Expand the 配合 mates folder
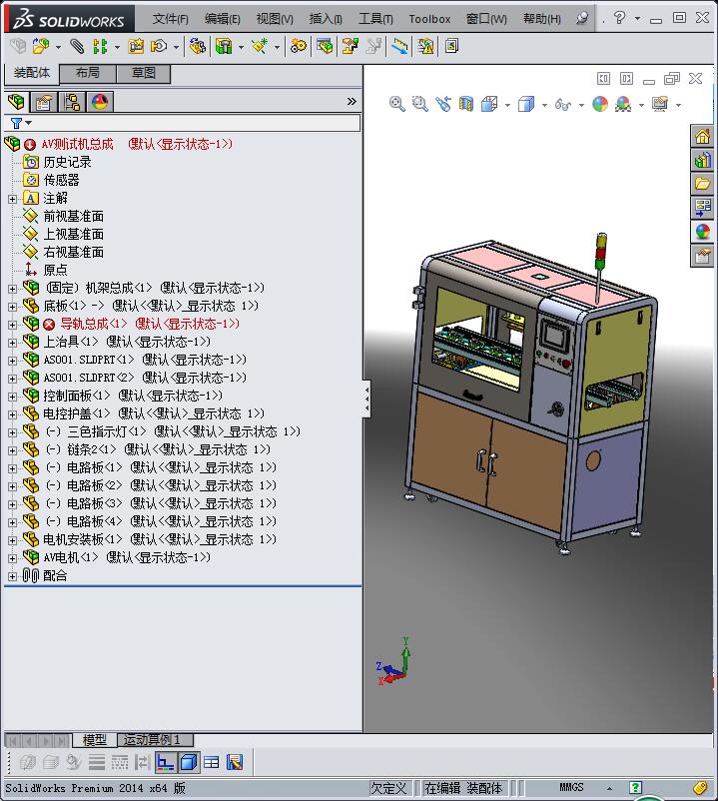Image resolution: width=718 pixels, height=801 pixels. [x=12, y=576]
